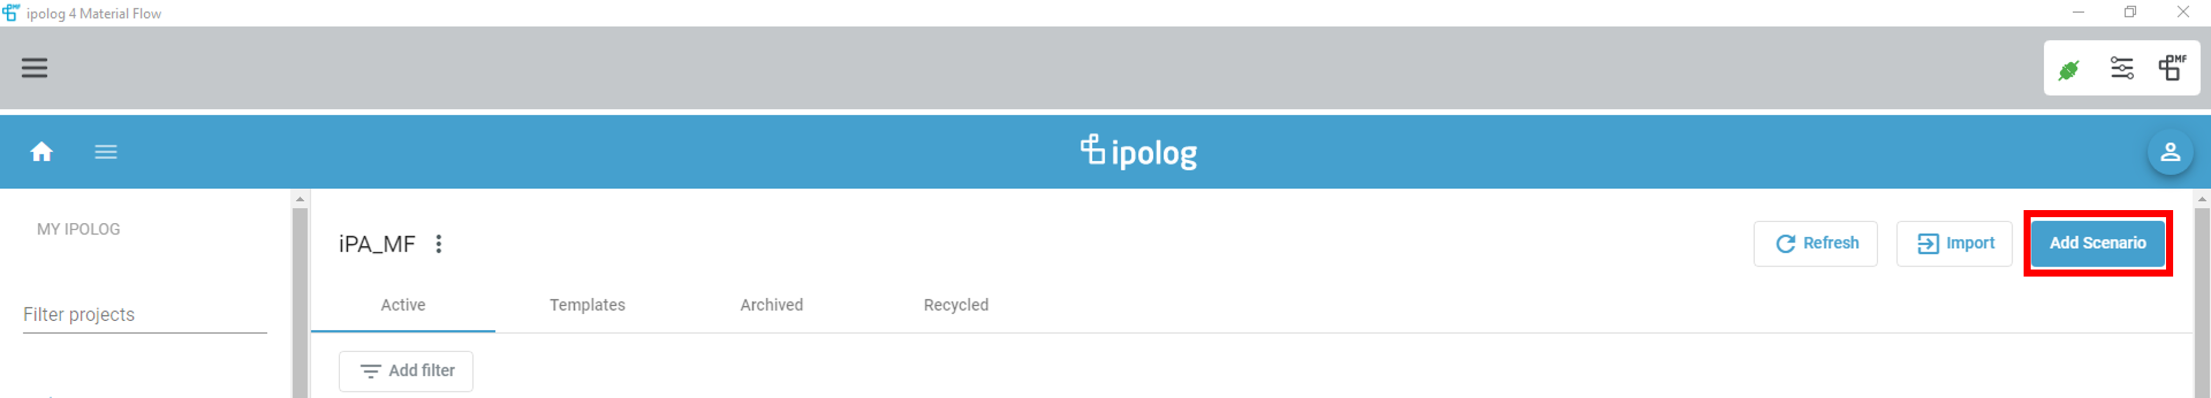Open the Add filter dropdown
Screen dimensions: 2211x398
point(406,371)
